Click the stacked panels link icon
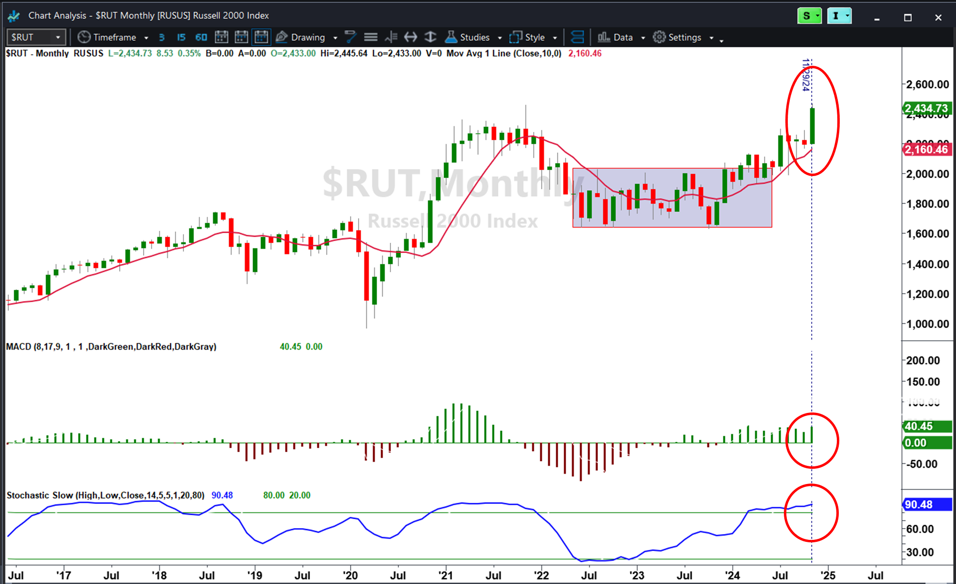Image resolution: width=956 pixels, height=584 pixels. click(578, 37)
